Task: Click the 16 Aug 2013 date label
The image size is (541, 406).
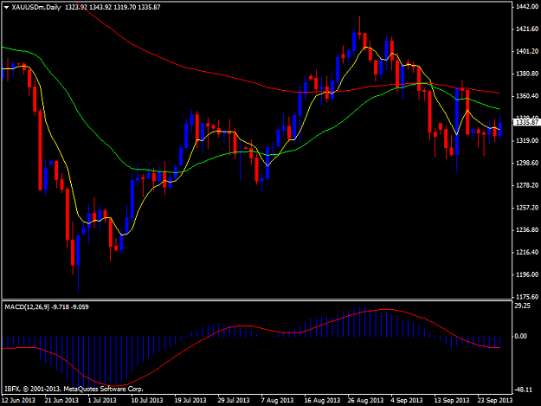Action: coord(322,400)
